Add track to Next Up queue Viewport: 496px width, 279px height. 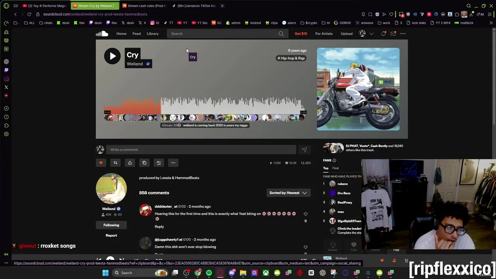click(x=158, y=163)
